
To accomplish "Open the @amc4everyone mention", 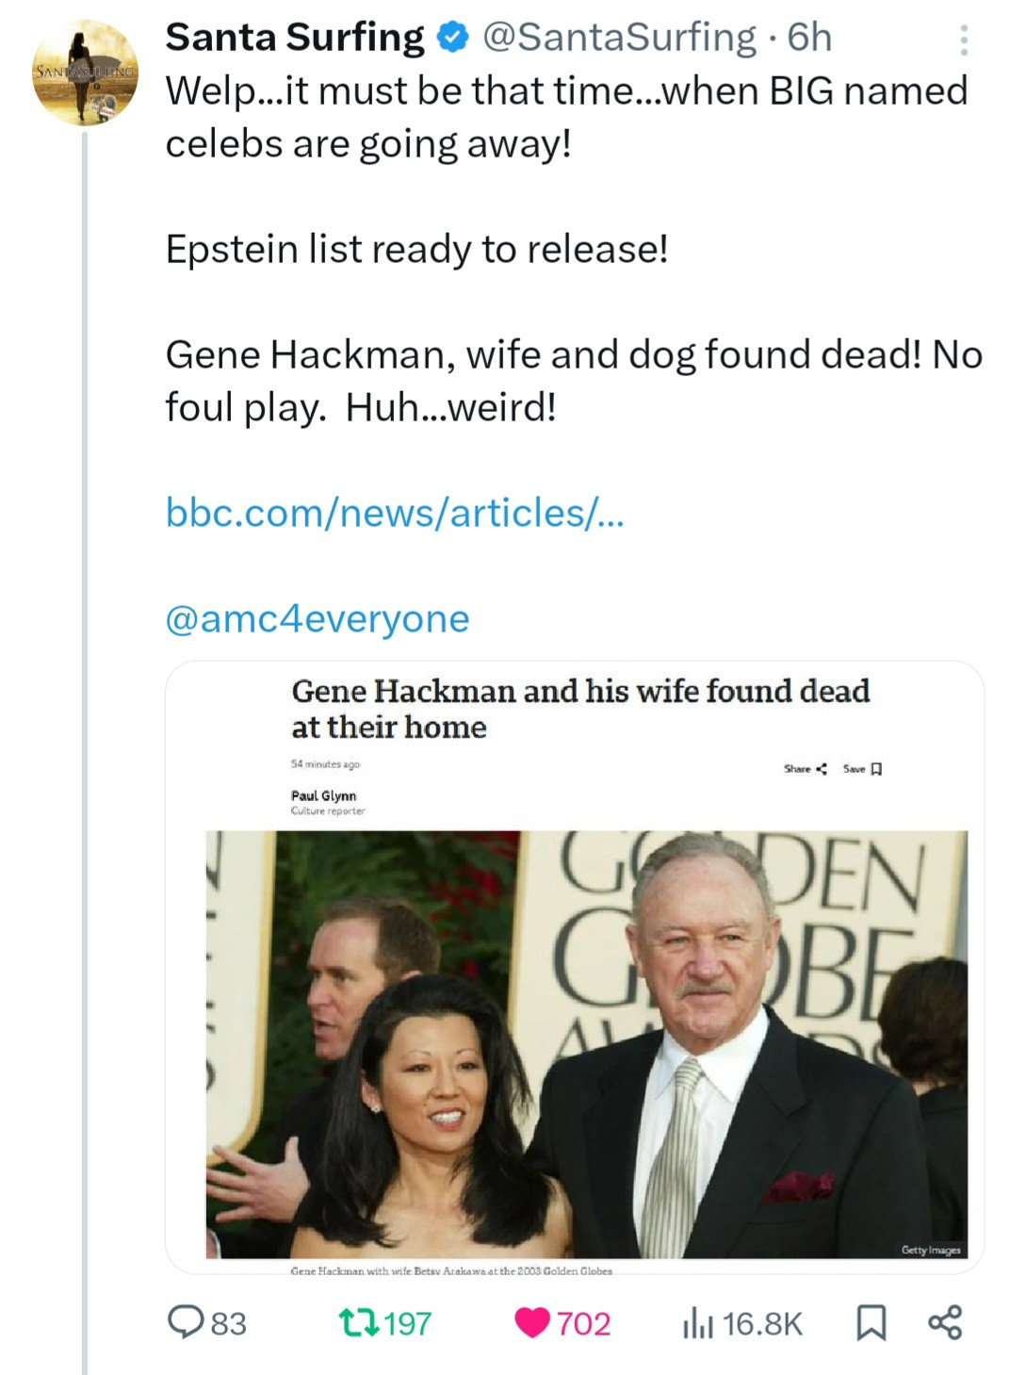I will point(317,619).
